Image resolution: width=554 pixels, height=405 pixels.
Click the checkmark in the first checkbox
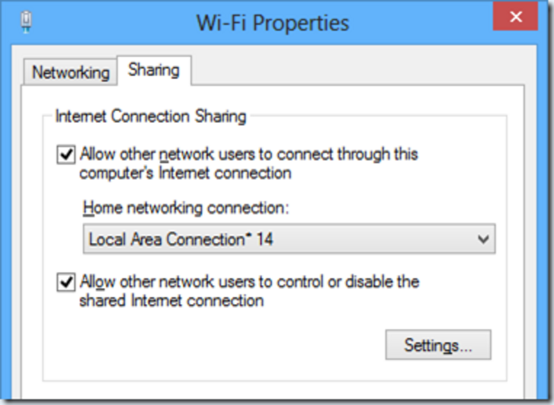point(66,154)
